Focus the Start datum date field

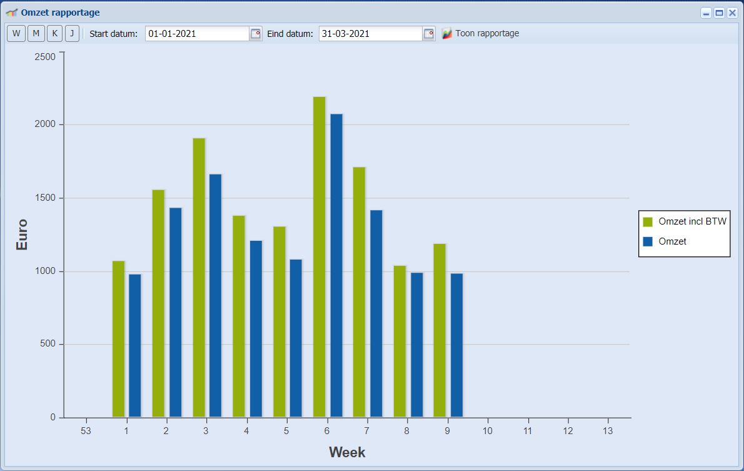197,34
